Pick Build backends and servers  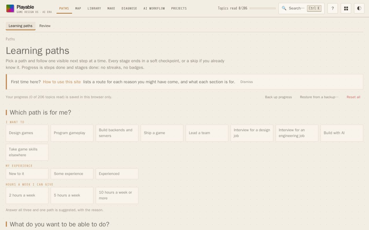coord(117,133)
